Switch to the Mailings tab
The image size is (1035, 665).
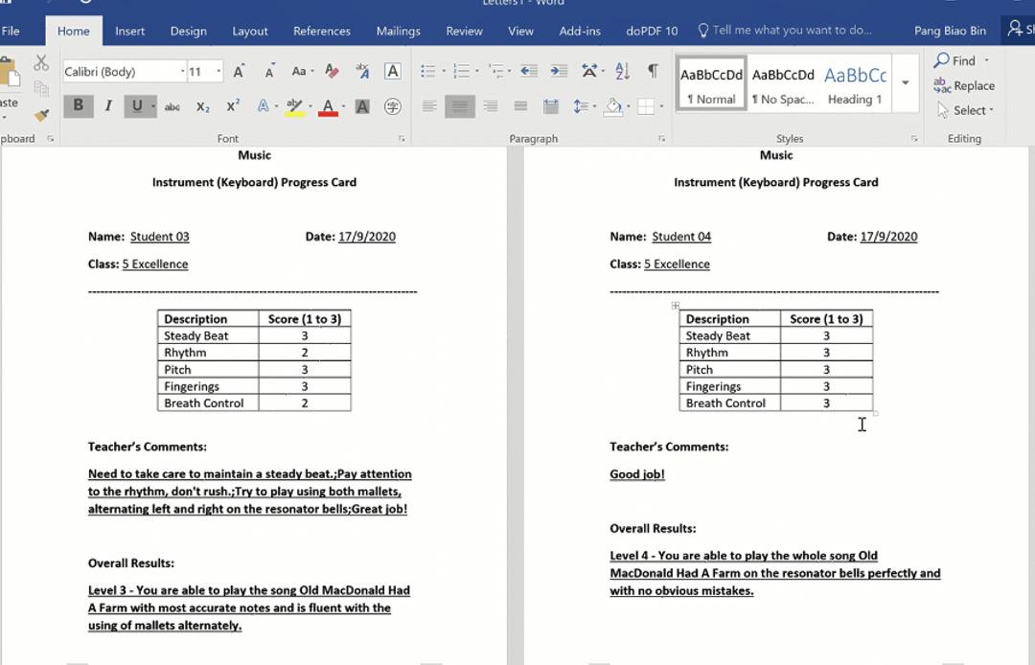point(398,31)
